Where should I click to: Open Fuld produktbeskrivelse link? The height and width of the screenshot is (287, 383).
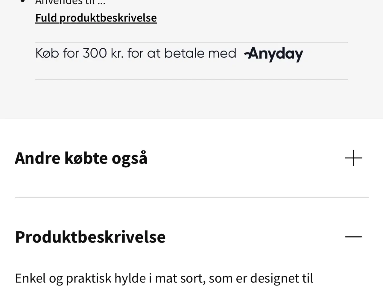pyautogui.click(x=96, y=18)
